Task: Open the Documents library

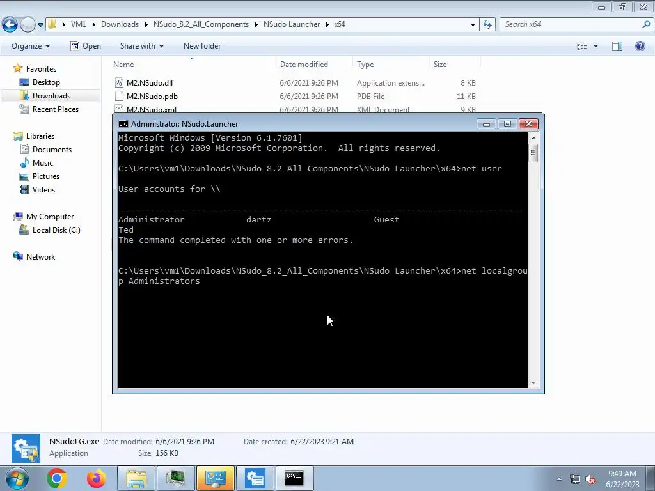Action: tap(52, 150)
